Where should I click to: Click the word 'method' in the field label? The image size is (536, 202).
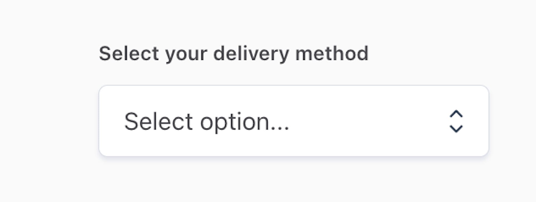click(x=332, y=53)
